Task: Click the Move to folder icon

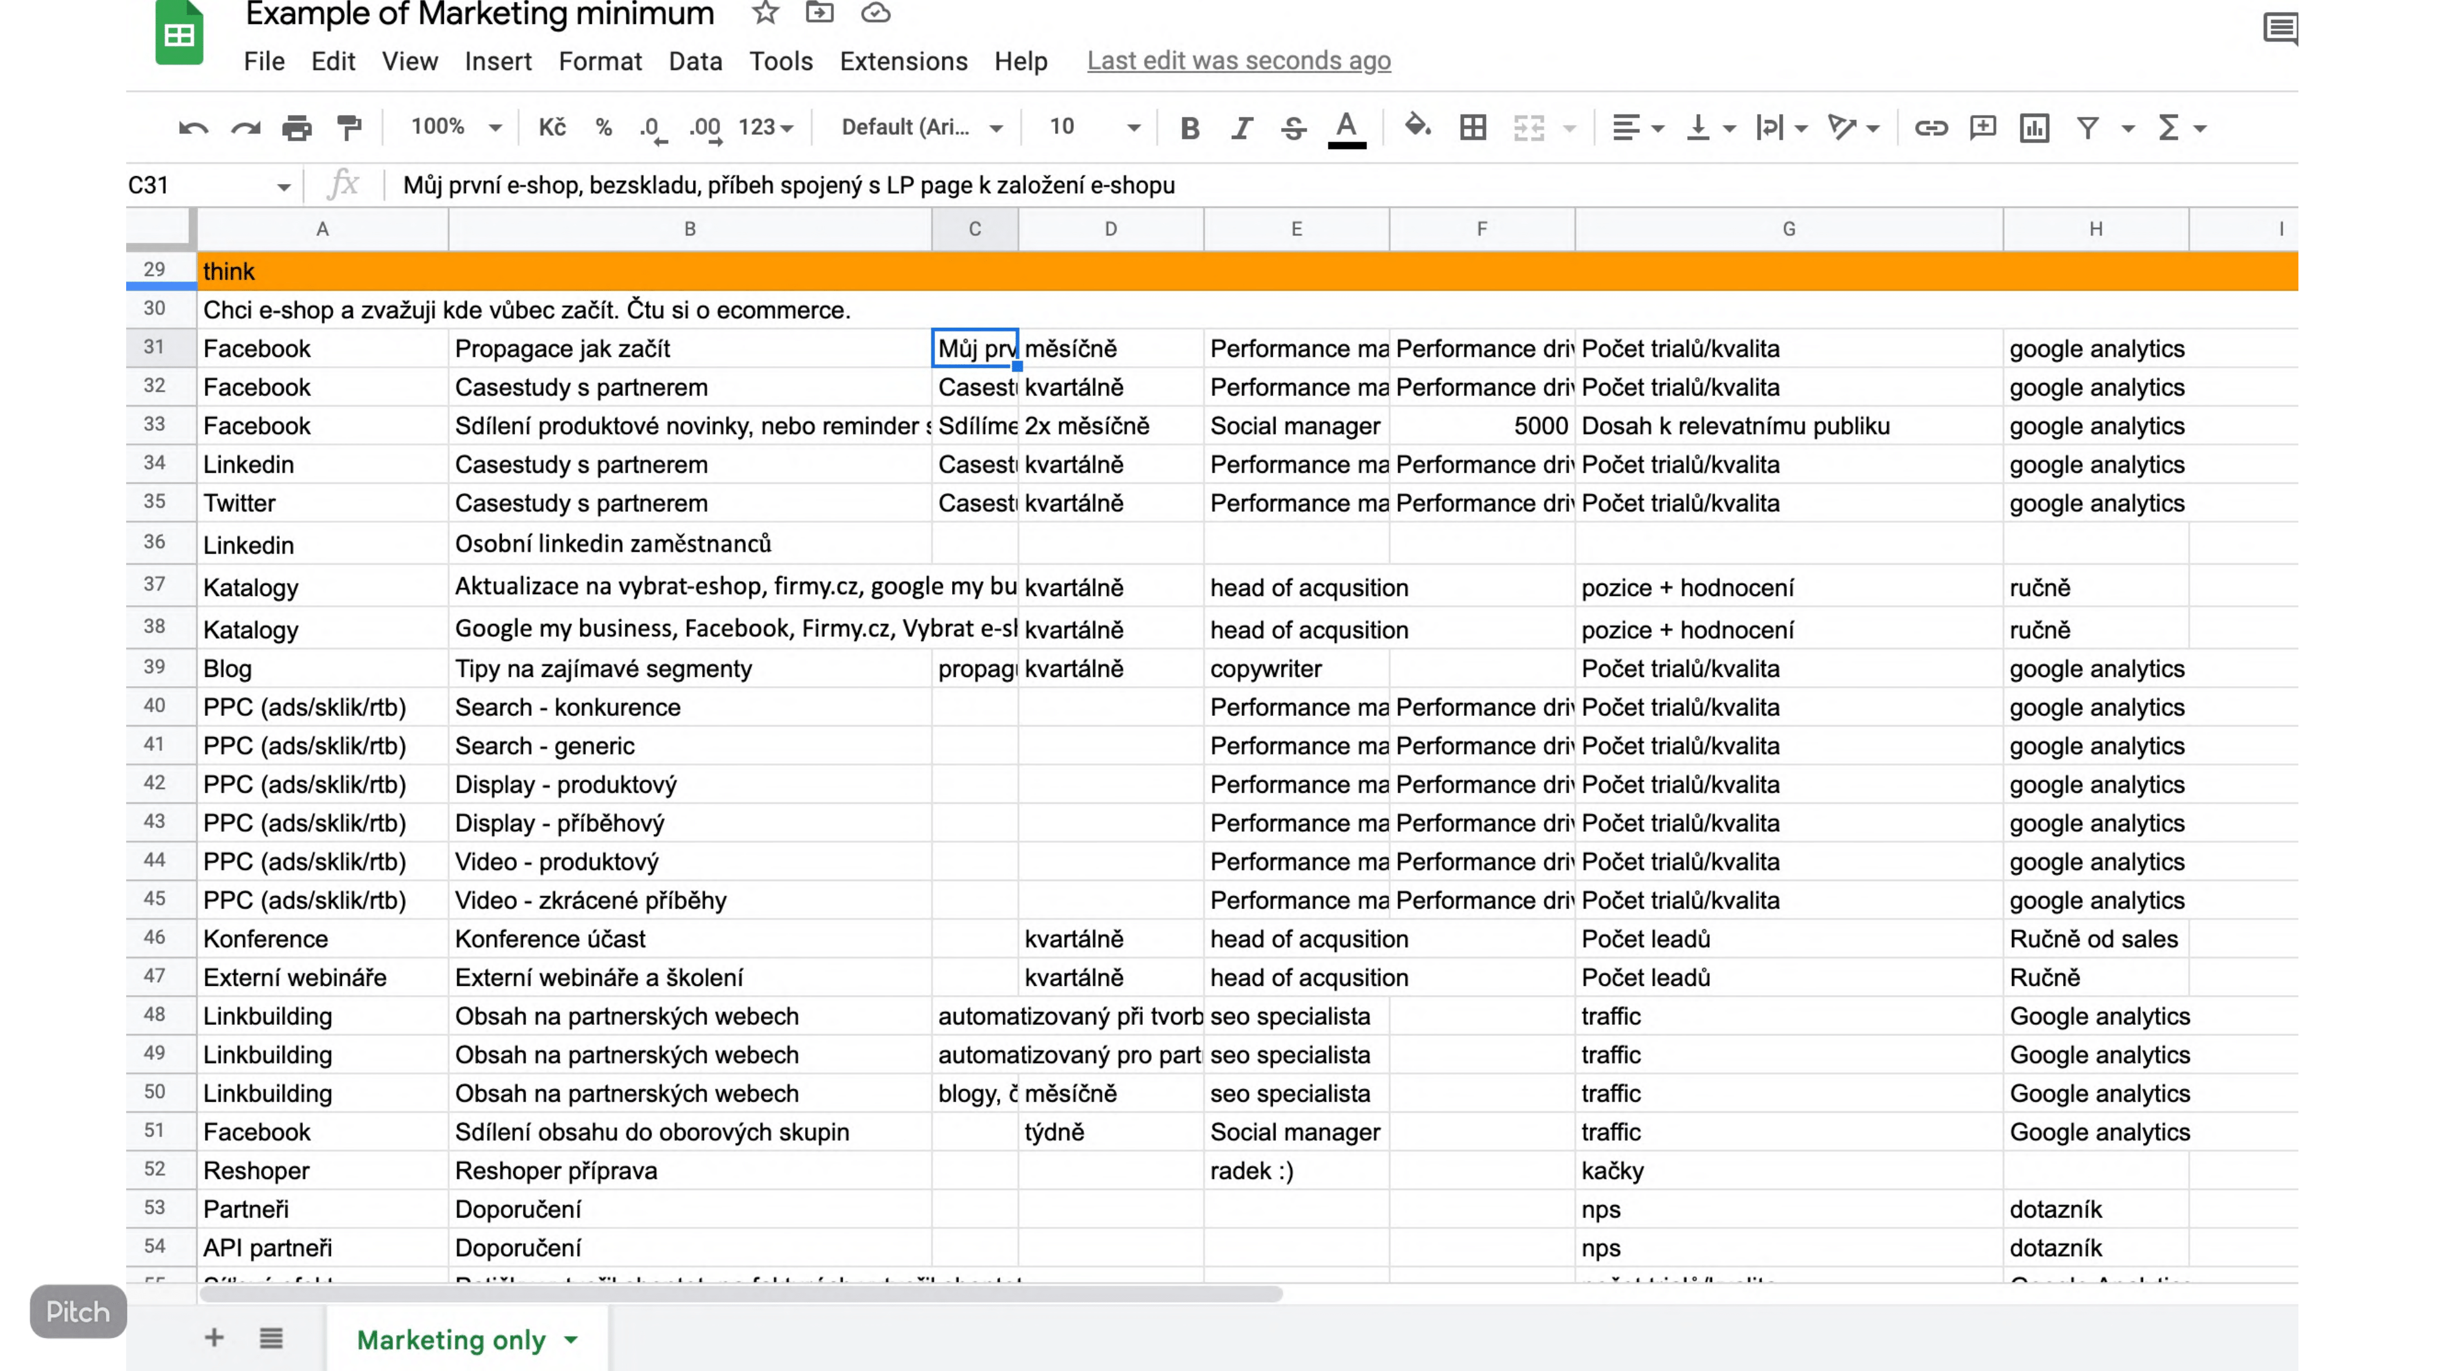Action: coord(820,13)
